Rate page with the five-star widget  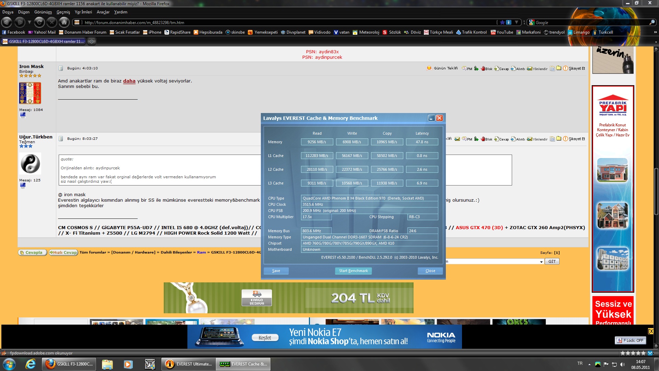pyautogui.click(x=633, y=353)
